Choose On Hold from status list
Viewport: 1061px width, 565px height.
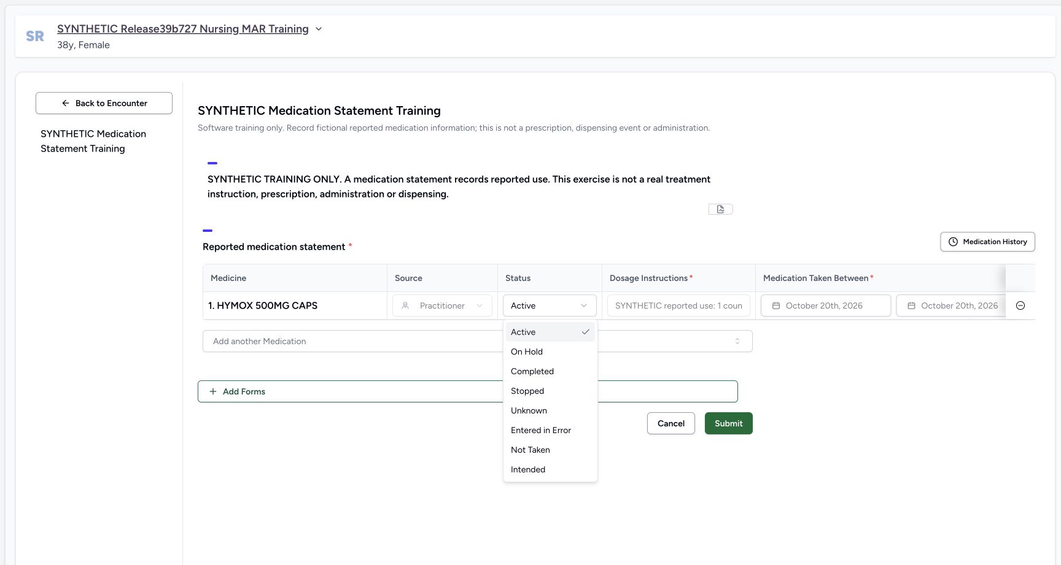point(550,352)
